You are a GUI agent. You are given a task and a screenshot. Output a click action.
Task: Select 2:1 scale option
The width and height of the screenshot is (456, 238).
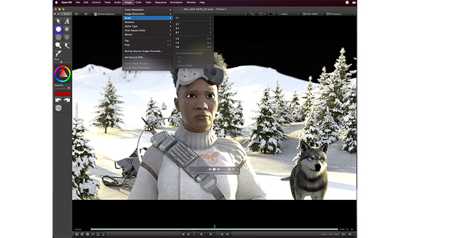point(177,24)
